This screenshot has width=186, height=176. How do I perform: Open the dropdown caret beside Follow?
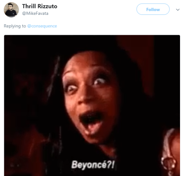point(178,10)
